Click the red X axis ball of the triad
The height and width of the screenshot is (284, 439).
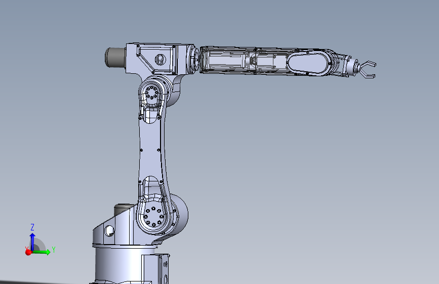point(28,252)
